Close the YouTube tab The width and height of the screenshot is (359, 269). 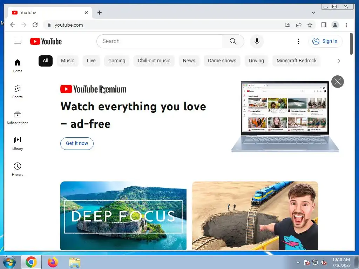pos(86,13)
